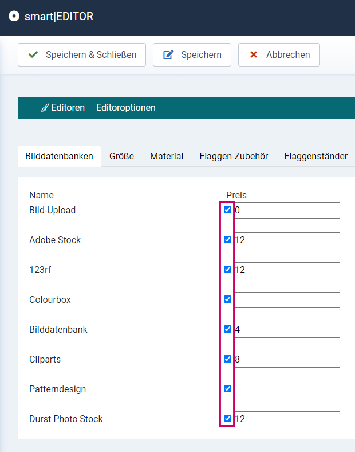Image resolution: width=355 pixels, height=452 pixels.
Task: Click the smart|EDITOR logo circle icon
Action: point(14,16)
